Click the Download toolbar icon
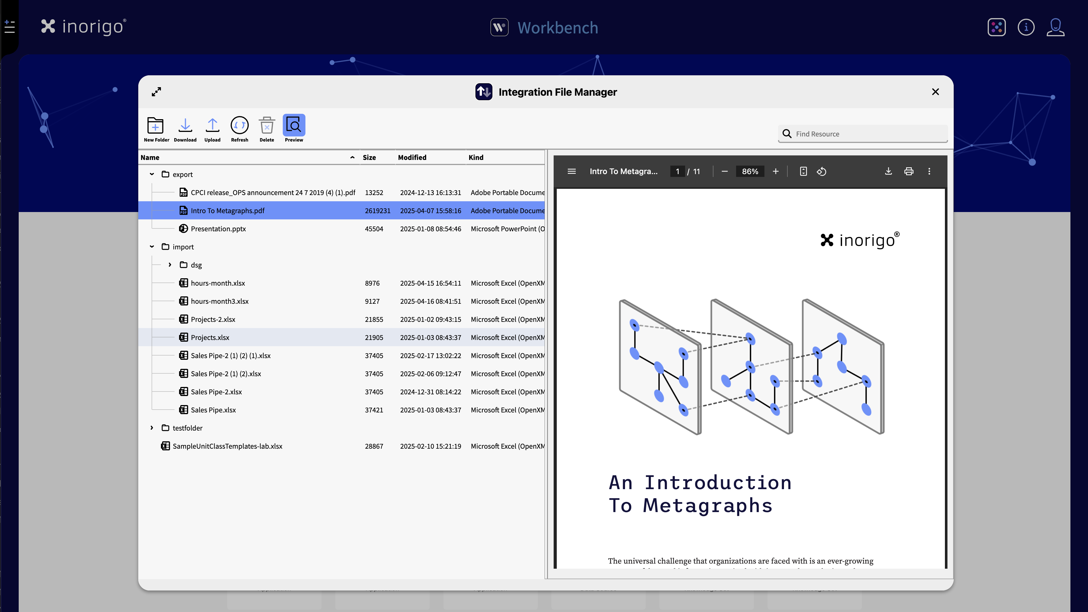This screenshot has height=612, width=1088. (x=185, y=126)
